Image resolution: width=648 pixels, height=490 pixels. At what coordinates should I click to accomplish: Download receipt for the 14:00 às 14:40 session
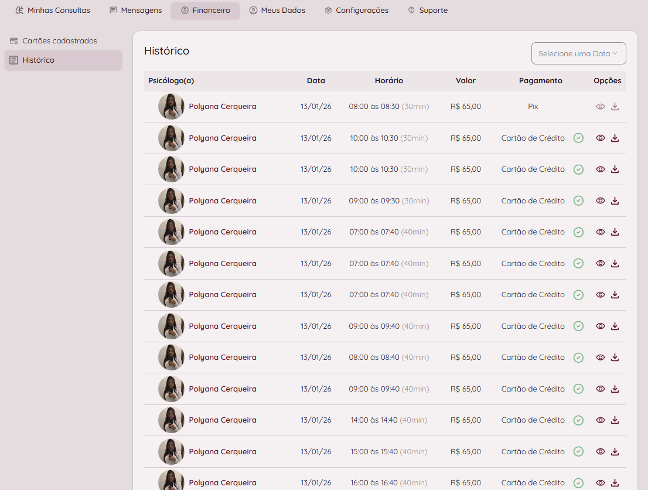(x=615, y=420)
